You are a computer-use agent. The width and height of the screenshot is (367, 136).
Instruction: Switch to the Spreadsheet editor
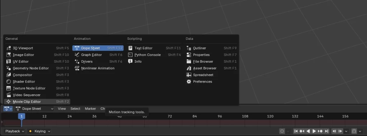pos(211,75)
